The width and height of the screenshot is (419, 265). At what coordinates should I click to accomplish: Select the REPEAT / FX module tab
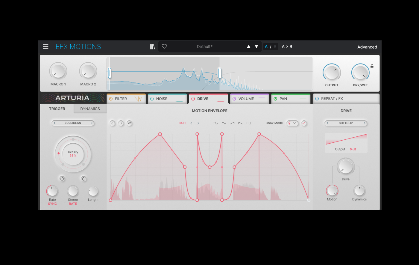(346, 99)
